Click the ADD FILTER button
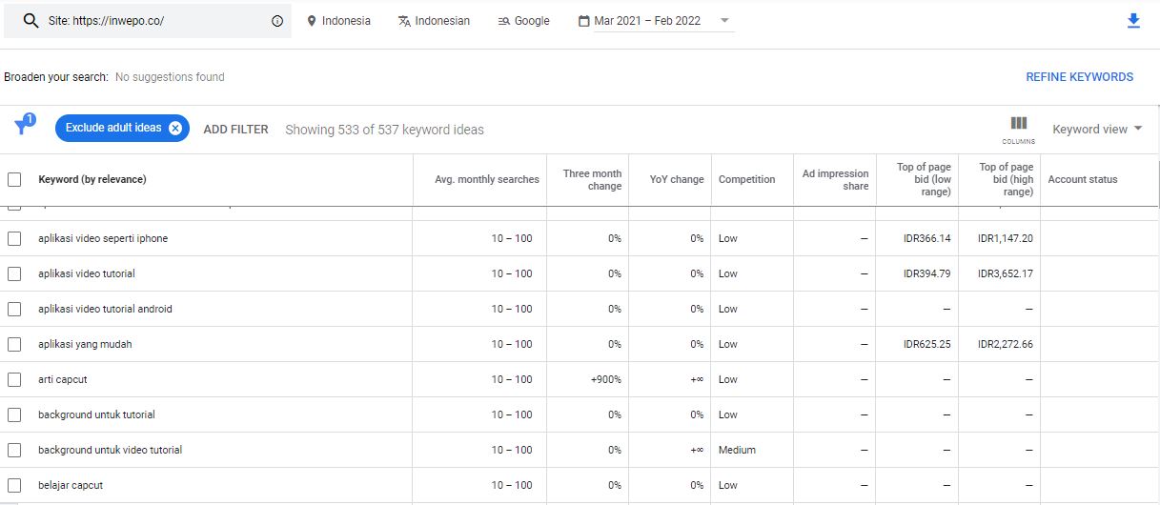The image size is (1160, 505). point(235,129)
